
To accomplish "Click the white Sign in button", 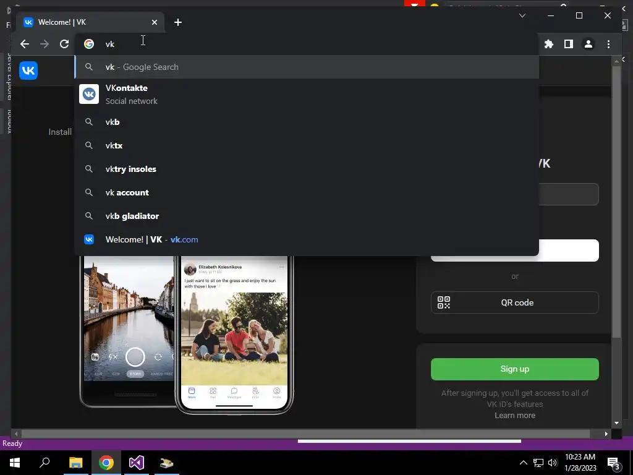I will click(x=569, y=250).
